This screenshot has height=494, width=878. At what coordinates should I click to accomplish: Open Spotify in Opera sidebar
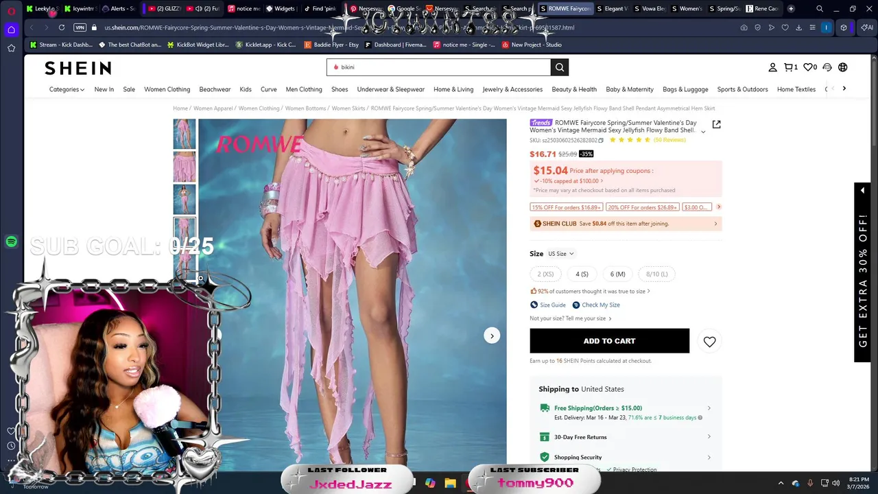pos(11,242)
